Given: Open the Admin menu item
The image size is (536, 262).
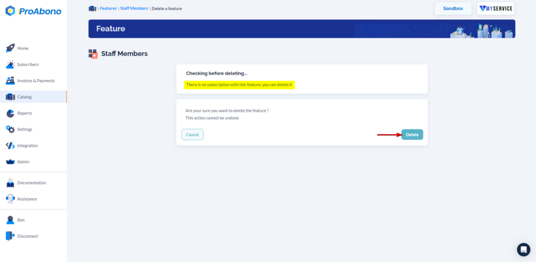Looking at the screenshot, I should 23,162.
